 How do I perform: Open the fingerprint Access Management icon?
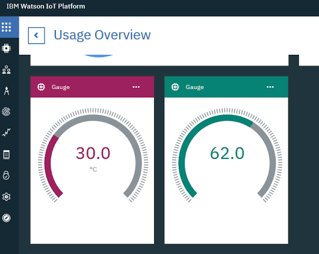point(6,112)
